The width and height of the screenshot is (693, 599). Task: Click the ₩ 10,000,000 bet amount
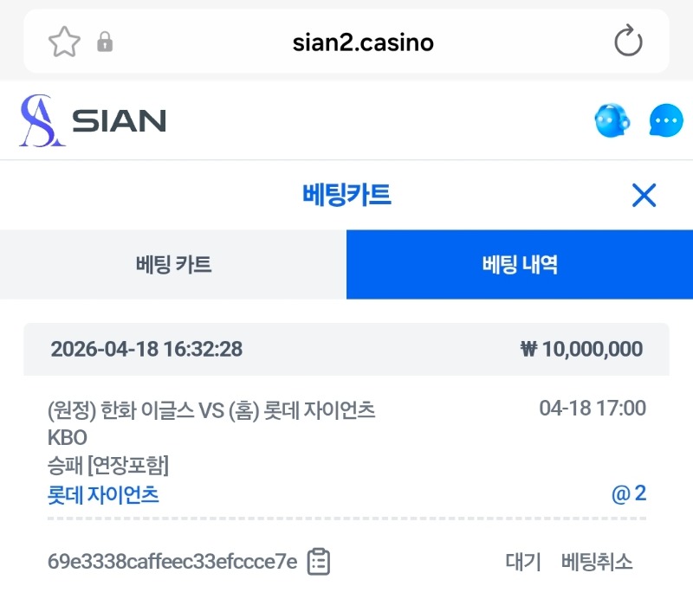point(581,350)
